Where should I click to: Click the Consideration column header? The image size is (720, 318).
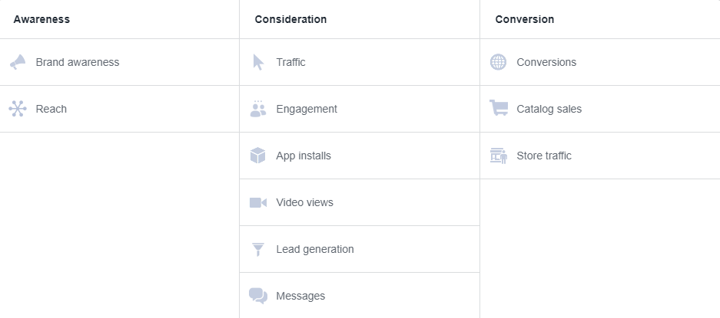click(290, 19)
